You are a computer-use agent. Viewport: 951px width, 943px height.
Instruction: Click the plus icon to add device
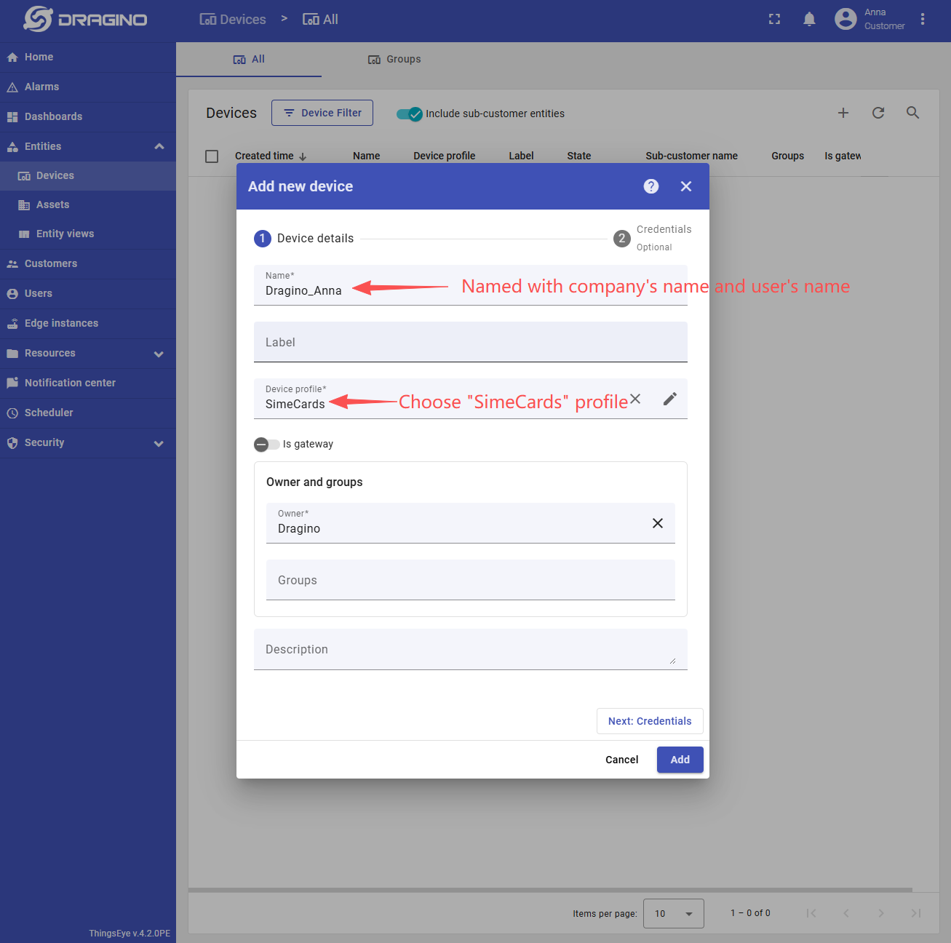[x=843, y=113]
